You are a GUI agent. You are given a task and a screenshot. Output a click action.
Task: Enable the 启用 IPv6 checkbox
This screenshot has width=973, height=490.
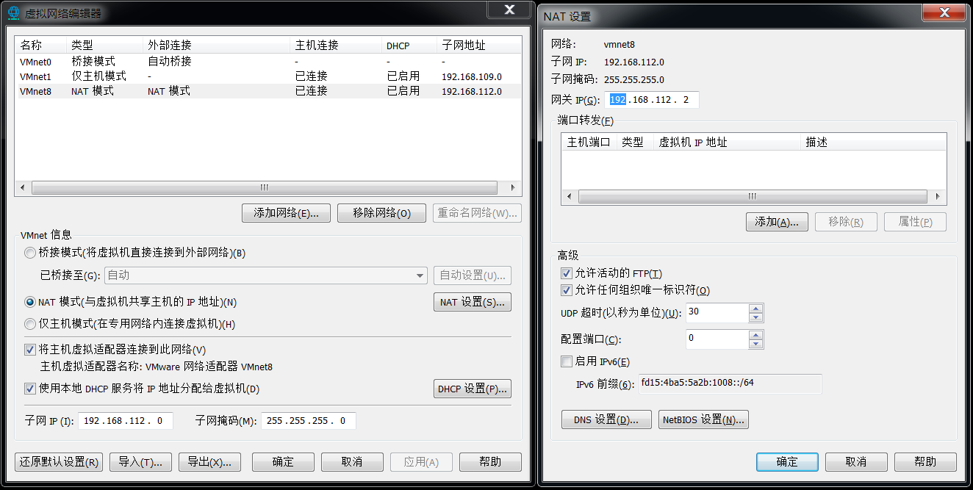tap(566, 361)
